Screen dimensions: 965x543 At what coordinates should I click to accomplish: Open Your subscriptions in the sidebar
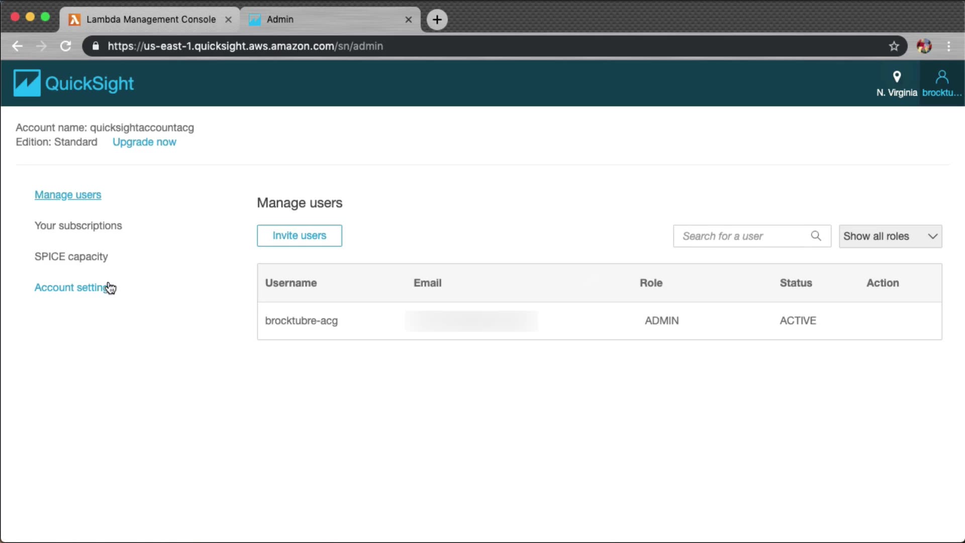78,226
